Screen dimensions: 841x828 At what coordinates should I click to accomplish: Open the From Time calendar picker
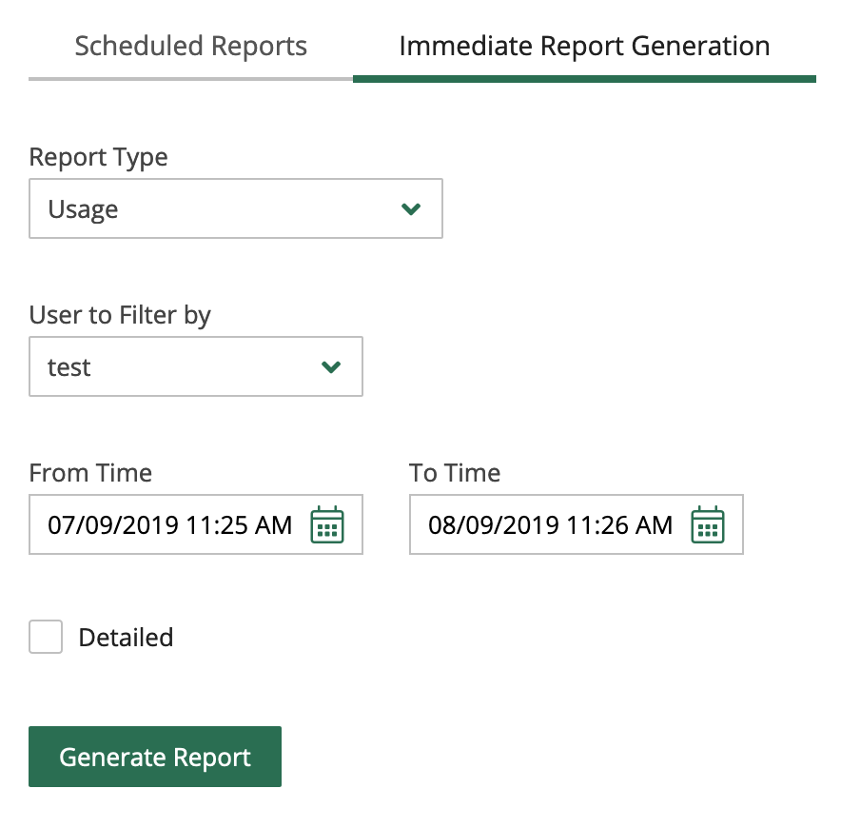click(x=327, y=524)
